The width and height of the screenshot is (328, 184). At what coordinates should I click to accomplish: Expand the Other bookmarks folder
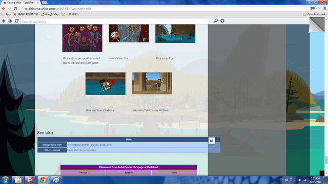315,14
